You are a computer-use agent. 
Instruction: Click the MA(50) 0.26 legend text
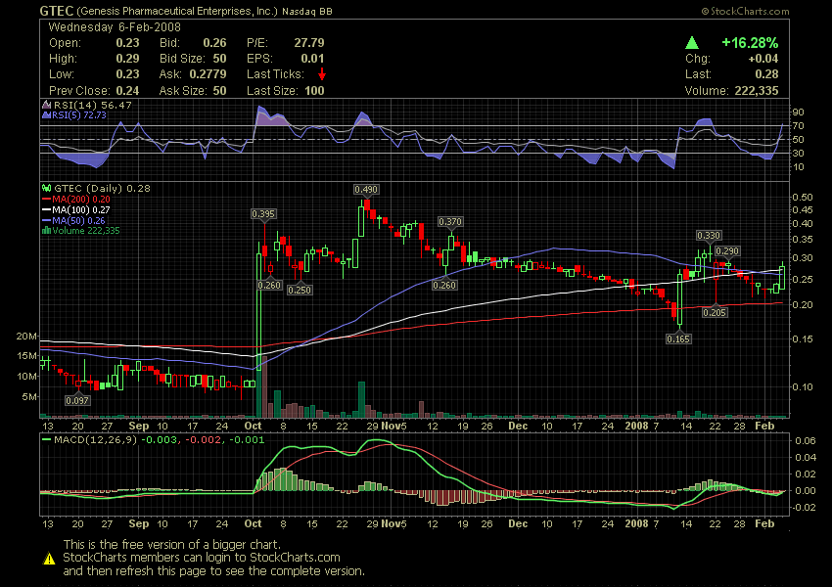tap(78, 220)
